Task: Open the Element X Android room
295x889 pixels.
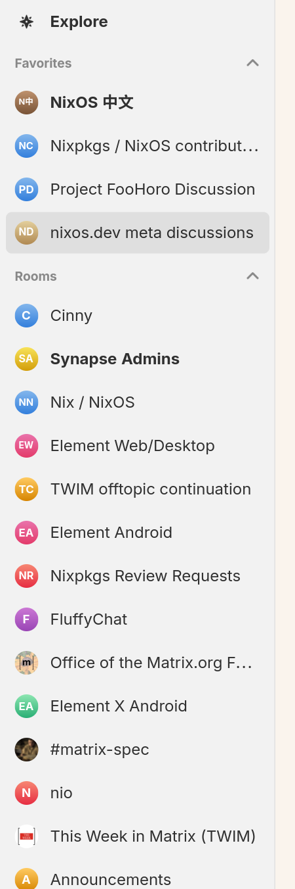Action: (x=138, y=706)
